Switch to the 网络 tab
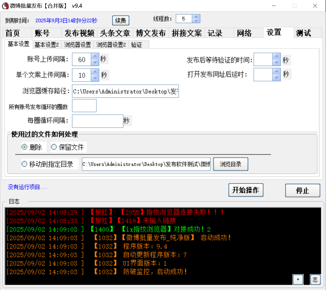326x290 pixels. (x=244, y=33)
